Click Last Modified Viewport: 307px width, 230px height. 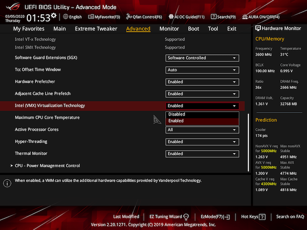coord(126,217)
